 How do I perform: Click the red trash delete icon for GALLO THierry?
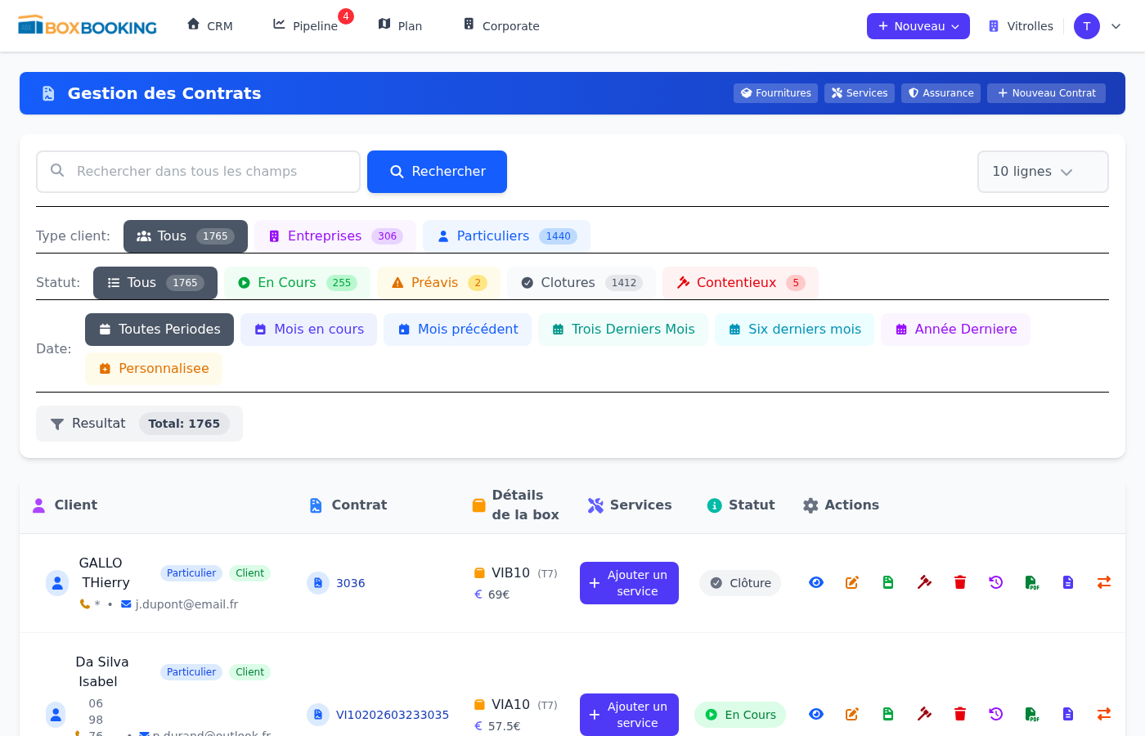[x=960, y=582]
